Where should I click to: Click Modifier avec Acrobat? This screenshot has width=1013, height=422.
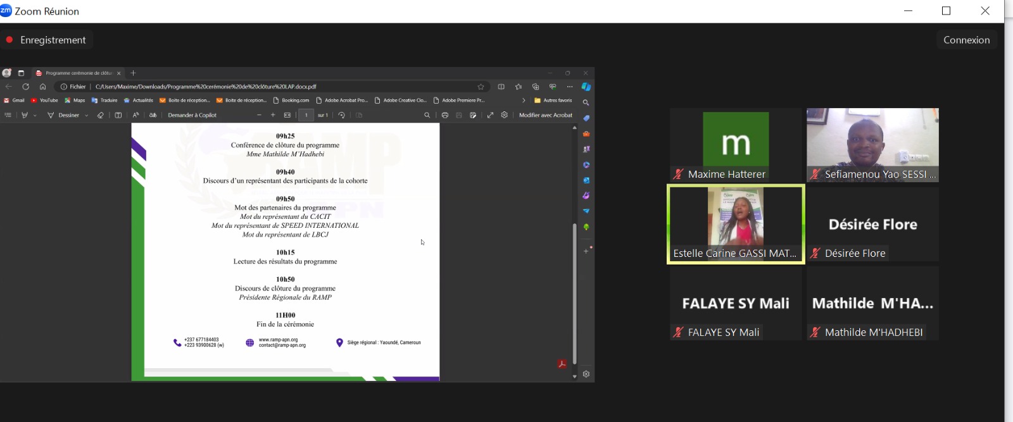pos(545,115)
